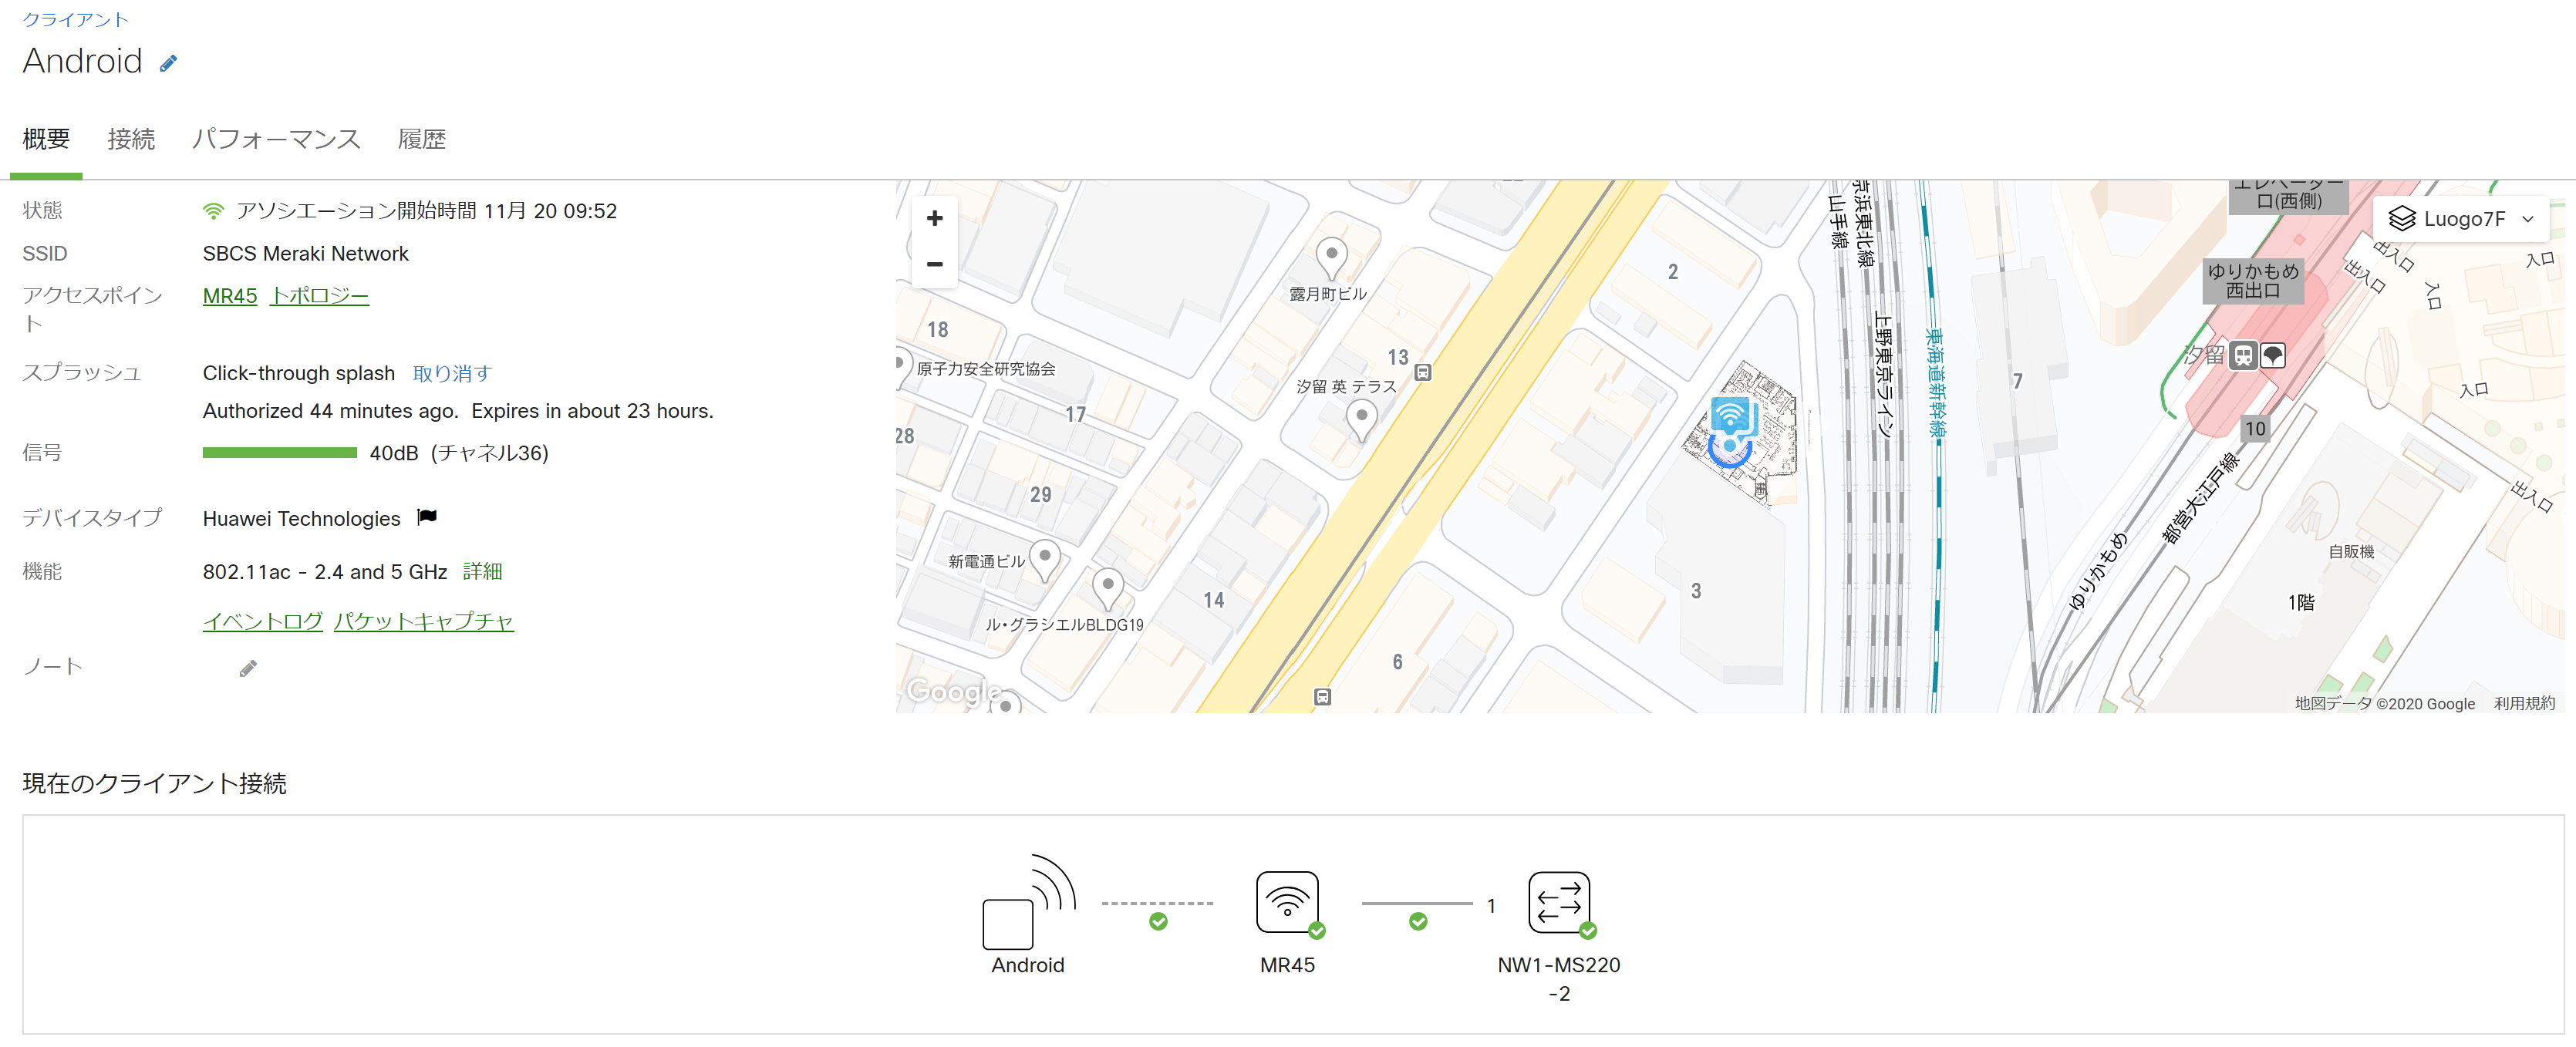Zoom out on the map

(x=934, y=264)
